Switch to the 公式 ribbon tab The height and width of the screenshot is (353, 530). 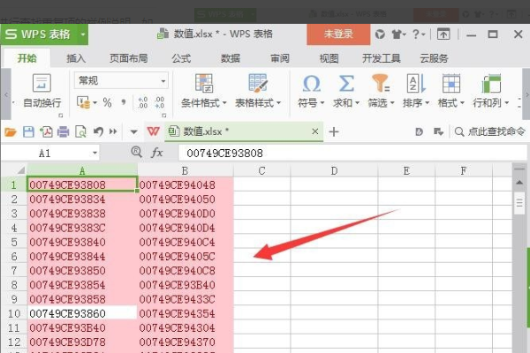181,58
